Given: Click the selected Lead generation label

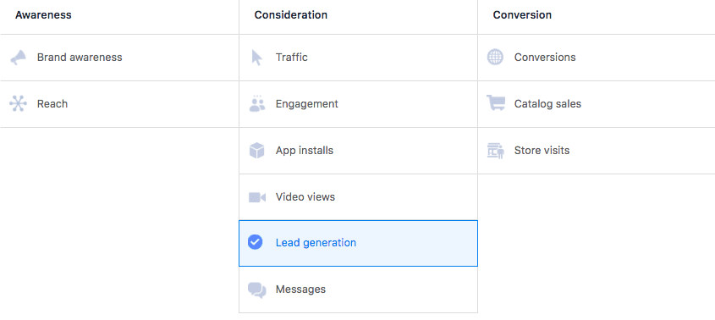Looking at the screenshot, I should tap(316, 243).
